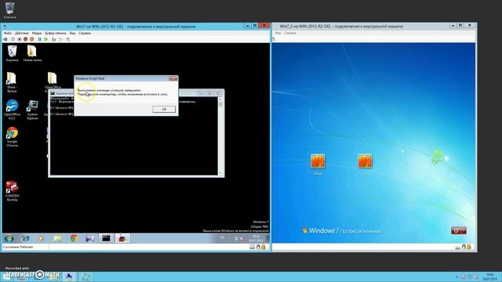The height and width of the screenshot is (282, 502).
Task: Pause the virtual machine with toolbar icon
Action: coord(40,39)
